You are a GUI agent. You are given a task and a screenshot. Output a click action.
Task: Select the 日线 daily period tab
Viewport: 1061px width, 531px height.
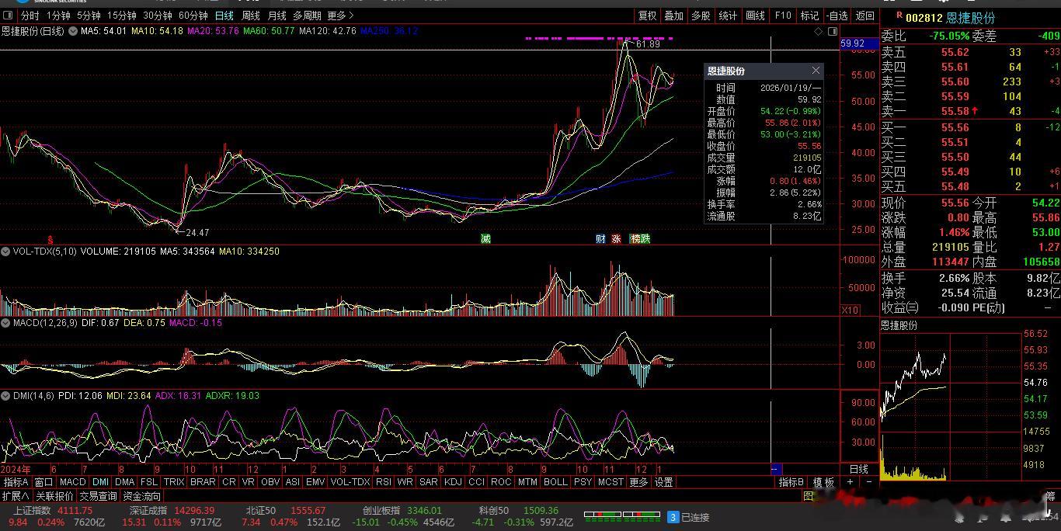[x=224, y=16]
